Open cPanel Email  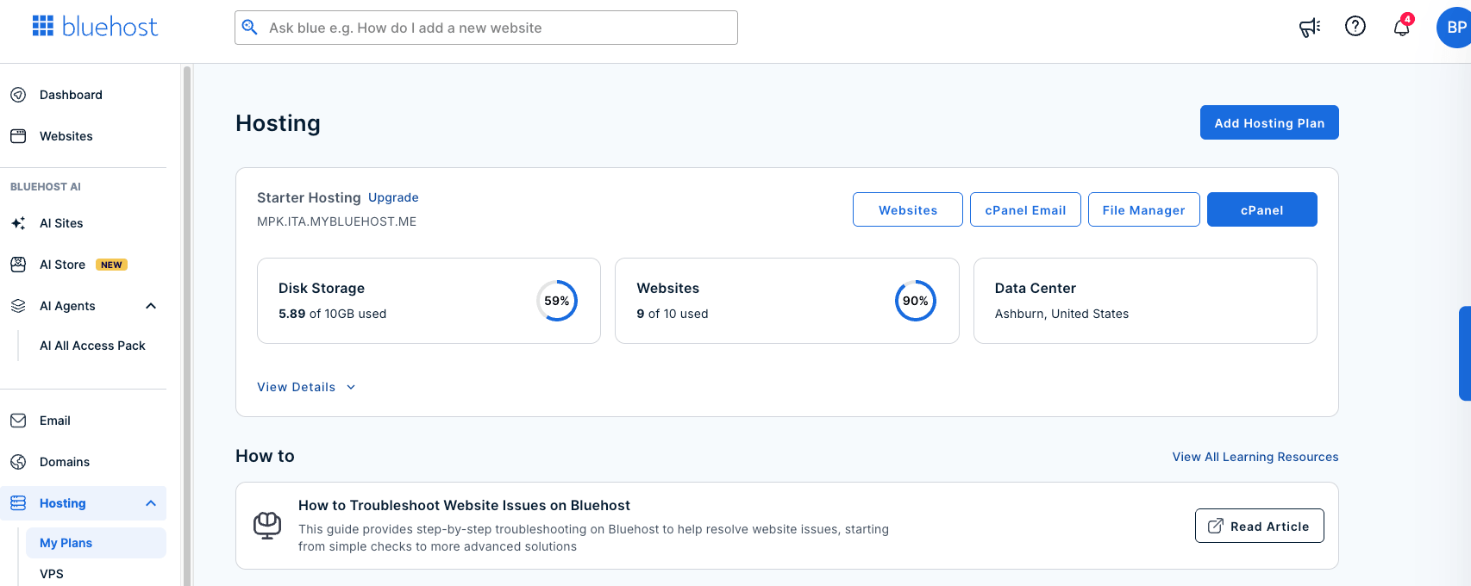pos(1025,209)
